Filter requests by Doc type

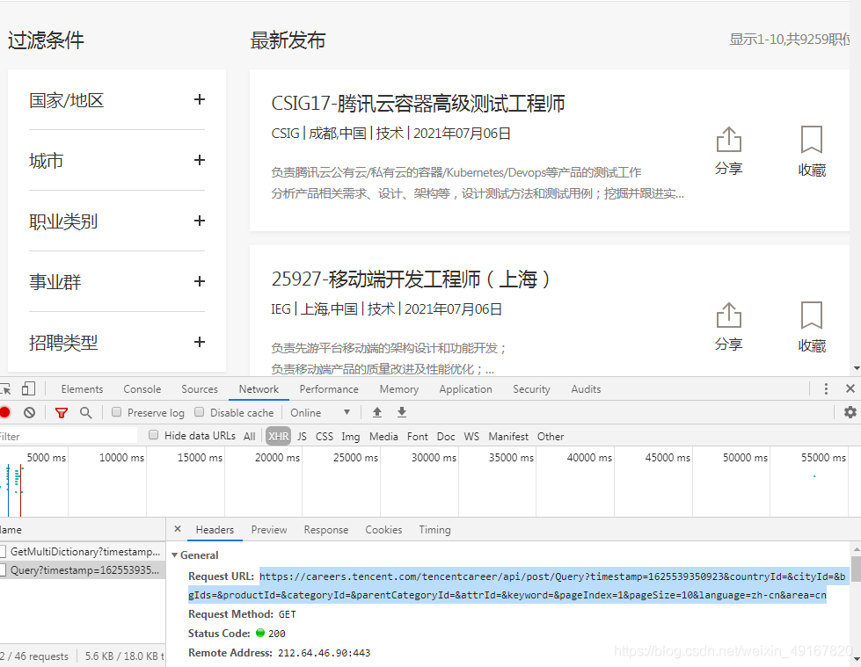pyautogui.click(x=446, y=437)
